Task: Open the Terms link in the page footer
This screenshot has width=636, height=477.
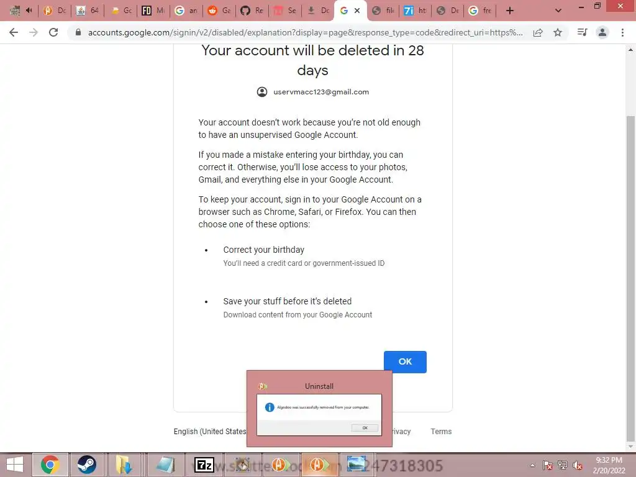Action: pos(441,431)
